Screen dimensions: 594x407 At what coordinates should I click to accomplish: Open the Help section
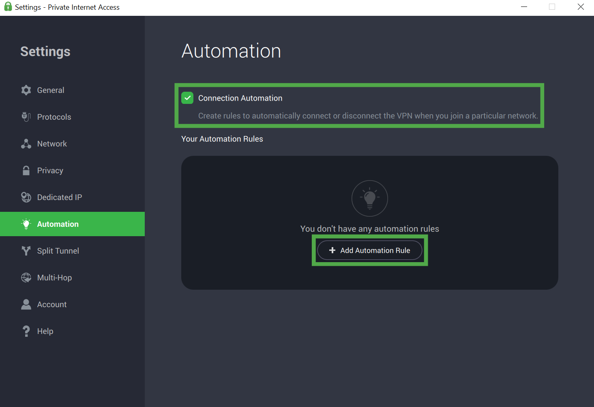tap(72, 331)
